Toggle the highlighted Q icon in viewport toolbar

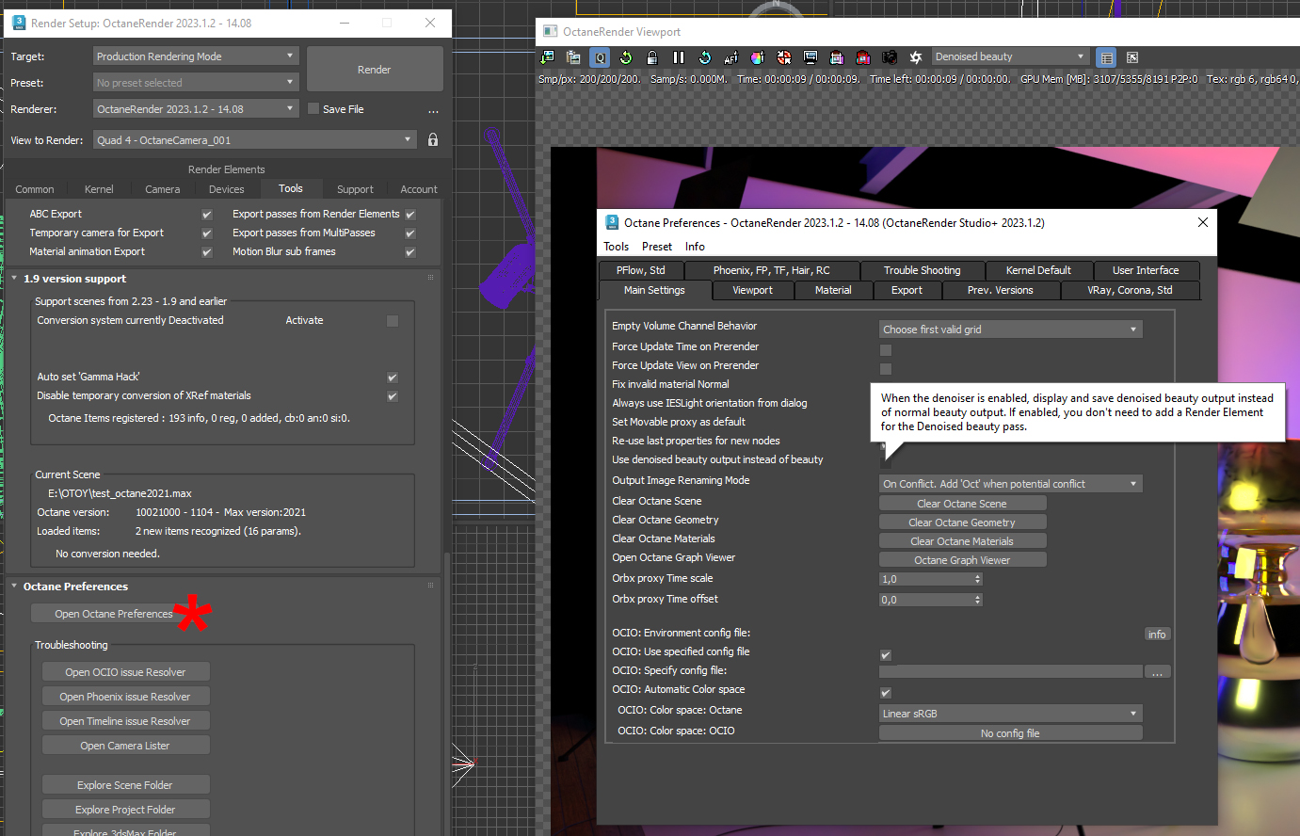click(x=600, y=57)
